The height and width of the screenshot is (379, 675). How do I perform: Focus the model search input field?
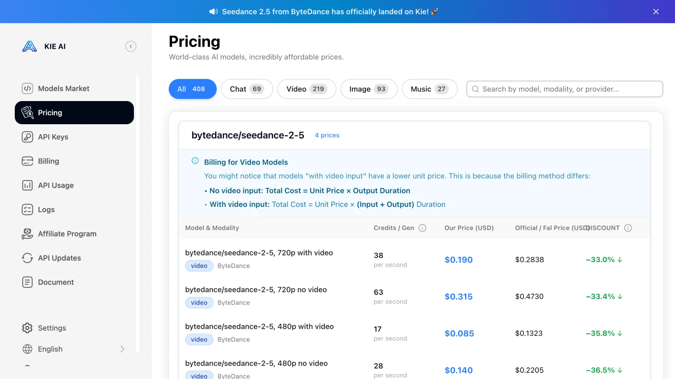click(x=565, y=89)
